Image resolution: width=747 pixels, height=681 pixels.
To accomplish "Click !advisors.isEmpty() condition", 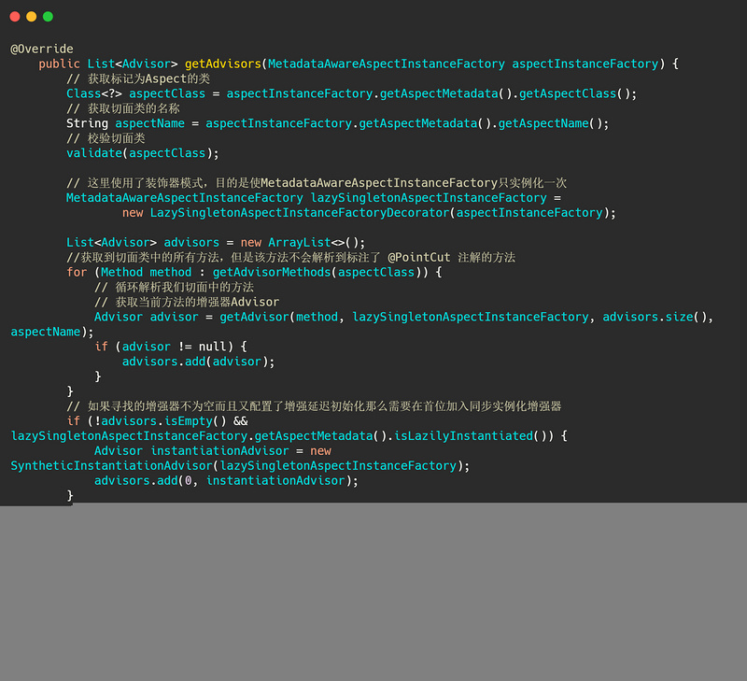I will tap(160, 421).
